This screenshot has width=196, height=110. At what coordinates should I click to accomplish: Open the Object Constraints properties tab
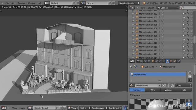(x=156, y=61)
